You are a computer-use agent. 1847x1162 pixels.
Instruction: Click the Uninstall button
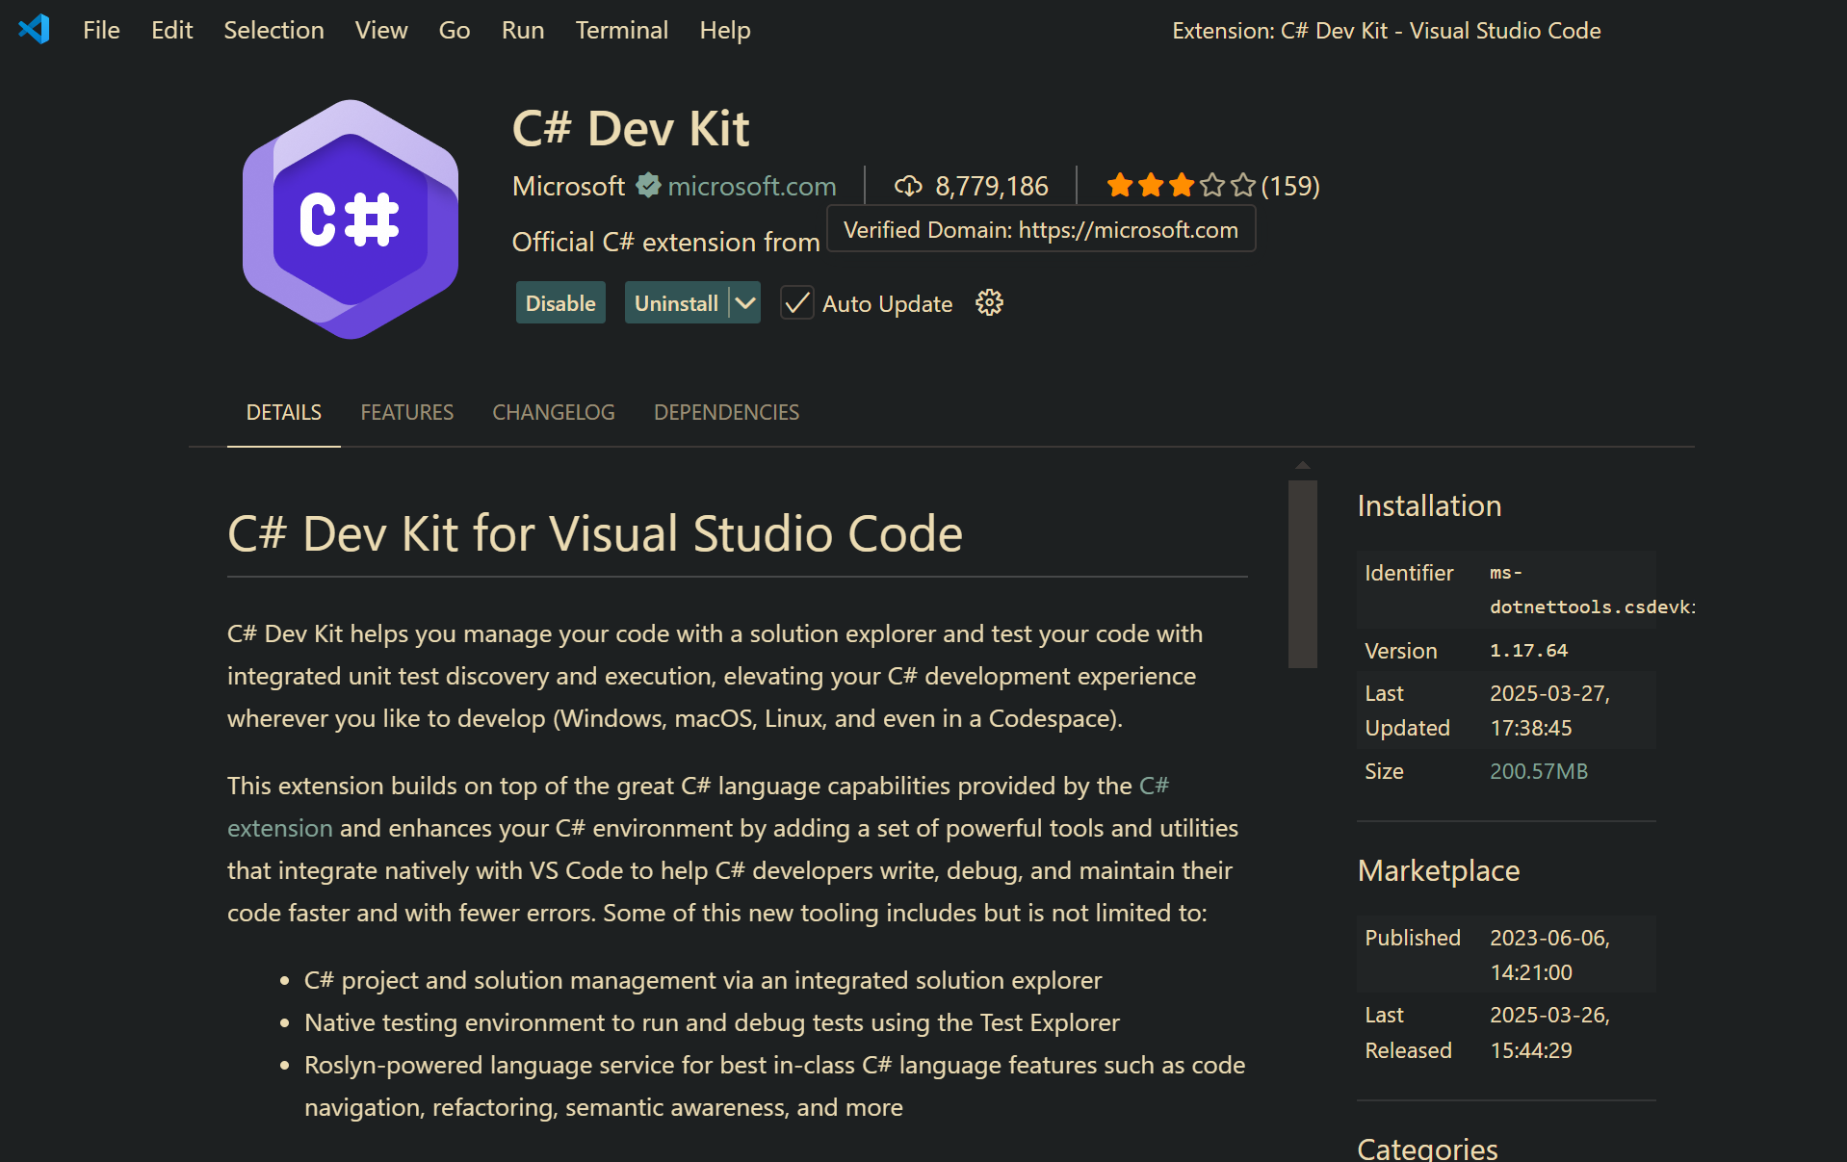click(676, 303)
